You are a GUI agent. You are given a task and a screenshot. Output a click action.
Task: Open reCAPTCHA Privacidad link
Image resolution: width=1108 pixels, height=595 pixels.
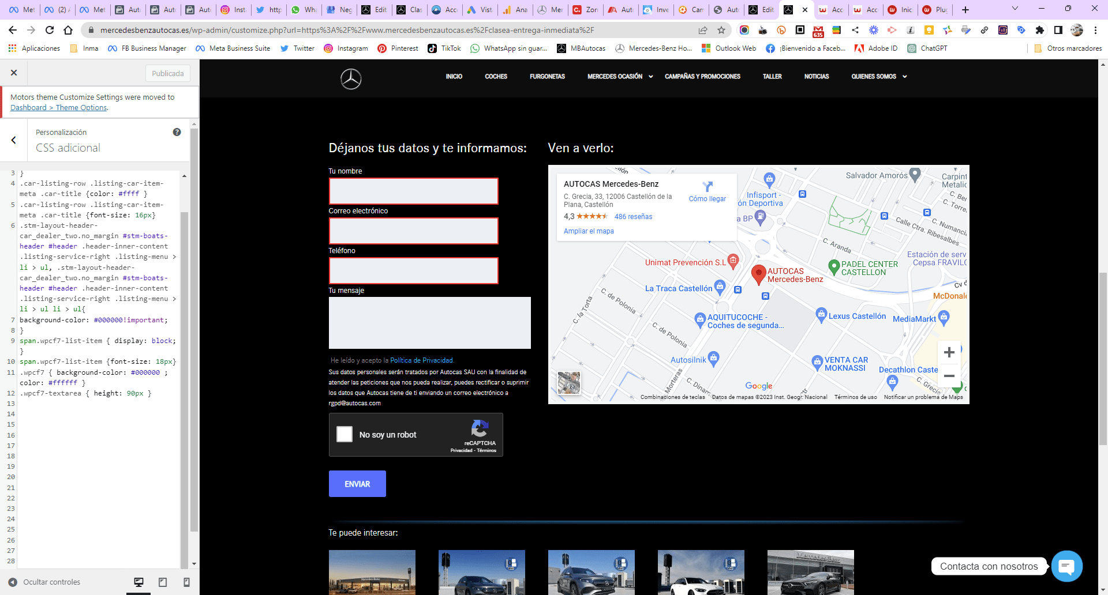462,450
